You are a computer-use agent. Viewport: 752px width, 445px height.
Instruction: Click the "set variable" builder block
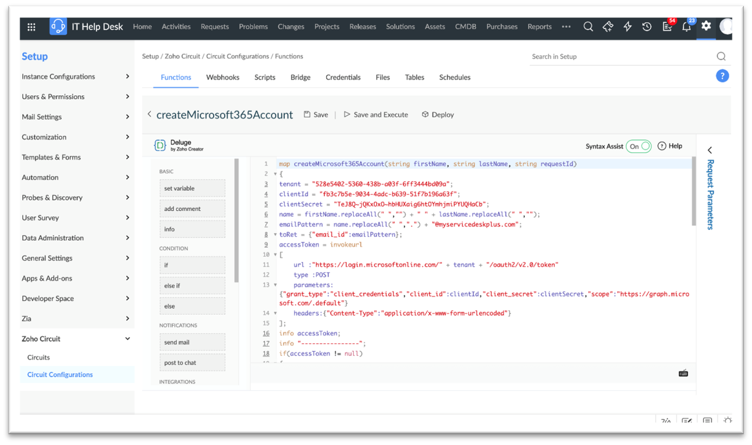[192, 188]
